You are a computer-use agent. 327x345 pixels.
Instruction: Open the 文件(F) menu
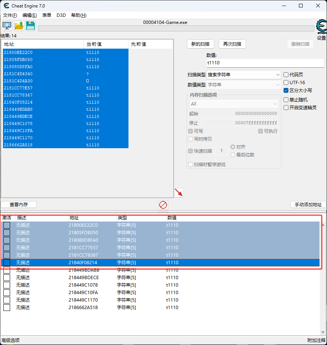(10, 15)
